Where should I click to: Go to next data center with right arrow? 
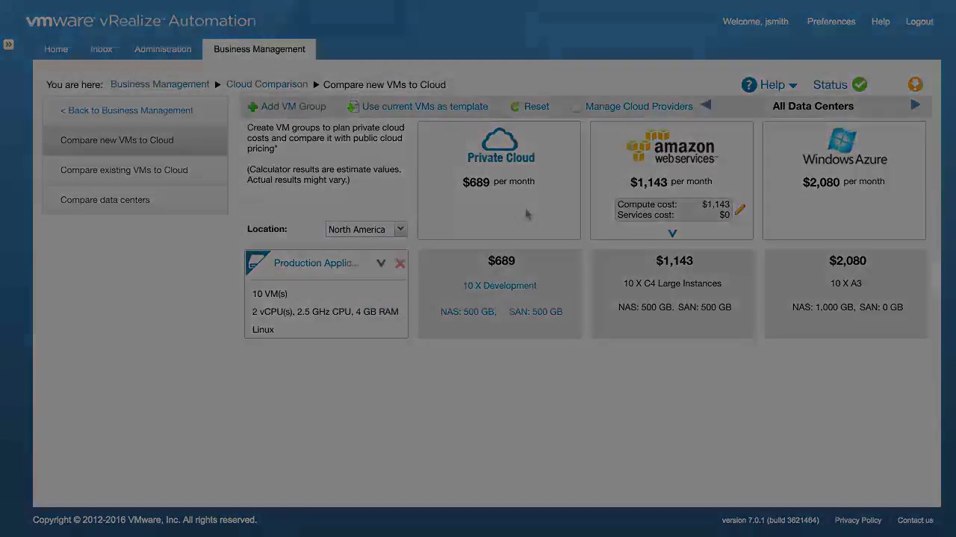click(x=915, y=105)
